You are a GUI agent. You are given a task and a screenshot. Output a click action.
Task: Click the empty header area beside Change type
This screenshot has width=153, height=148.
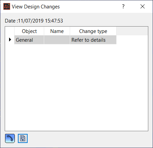(x=132, y=31)
